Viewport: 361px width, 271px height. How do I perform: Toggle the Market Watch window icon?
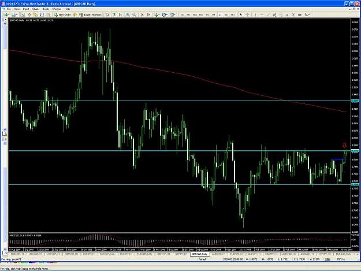coord(23,14)
